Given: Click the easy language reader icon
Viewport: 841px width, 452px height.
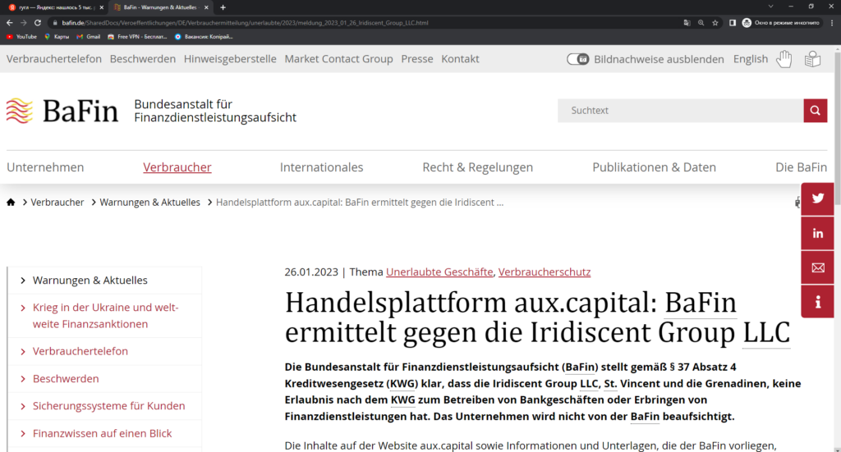Looking at the screenshot, I should [812, 59].
